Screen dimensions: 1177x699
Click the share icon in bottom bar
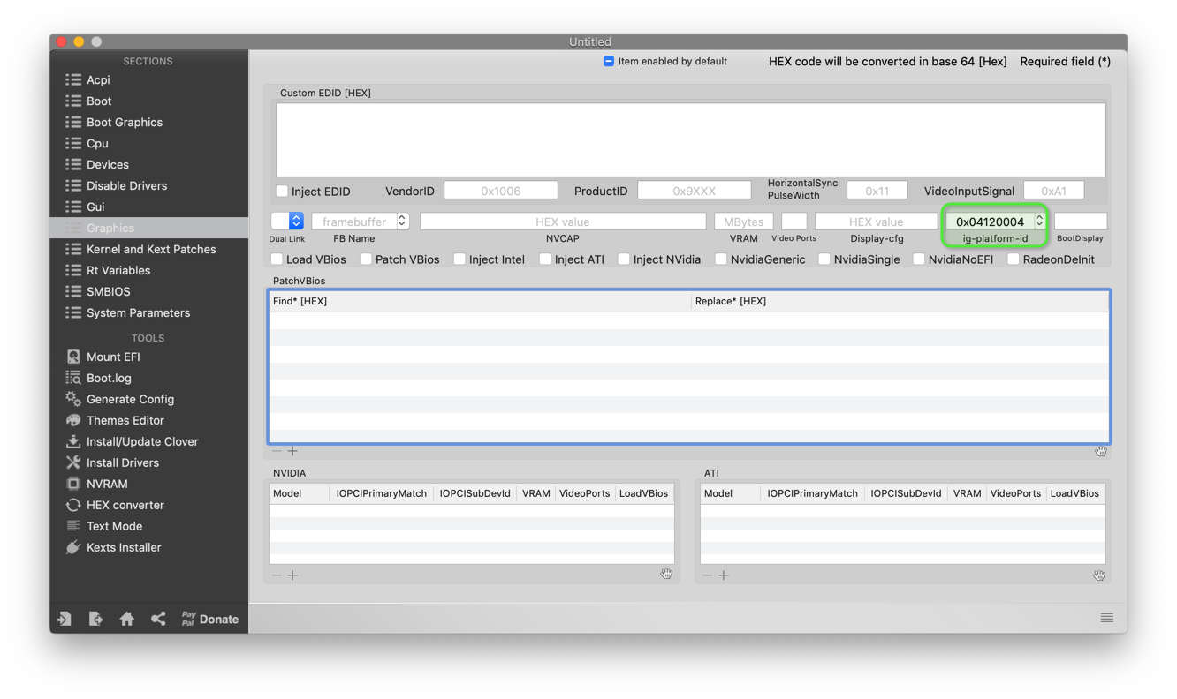158,619
